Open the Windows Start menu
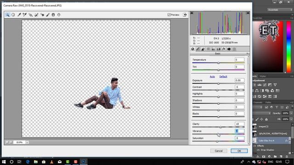The image size is (294, 165). 4,162
